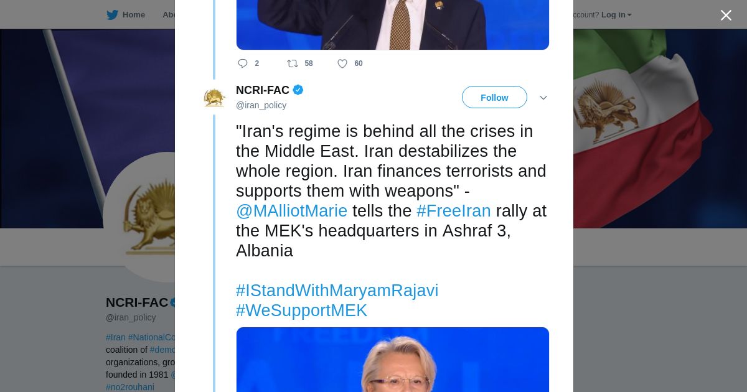This screenshot has height=392, width=747.
Task: Like the tweet with 60 likes
Action: [342, 63]
